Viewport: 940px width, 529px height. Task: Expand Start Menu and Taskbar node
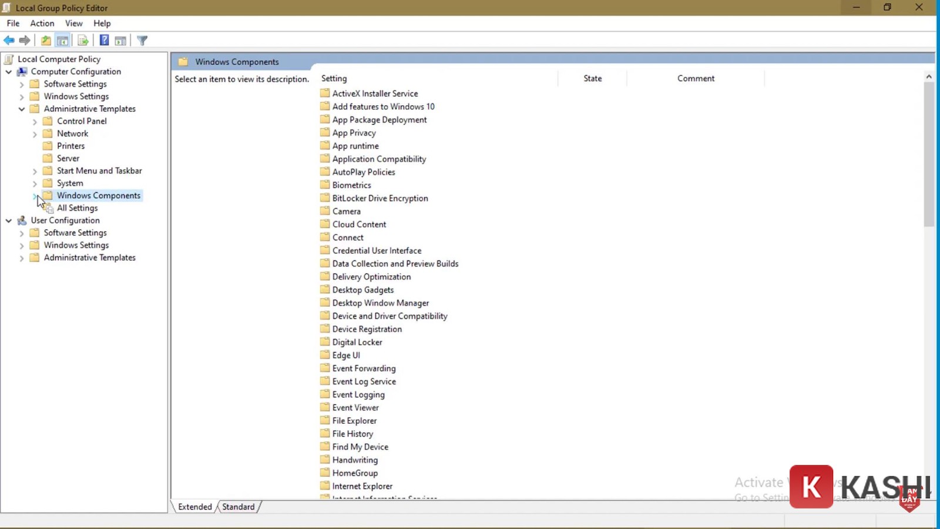pyautogui.click(x=35, y=170)
